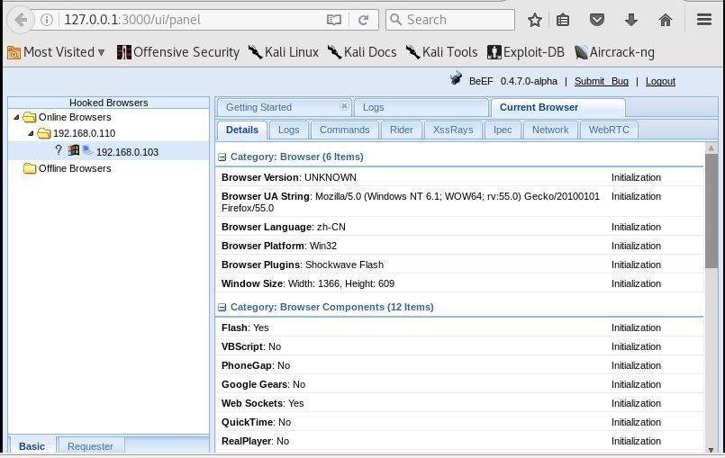Click the Windows OS icon for 192.168.0.103
This screenshot has width=725, height=458.
point(74,149)
